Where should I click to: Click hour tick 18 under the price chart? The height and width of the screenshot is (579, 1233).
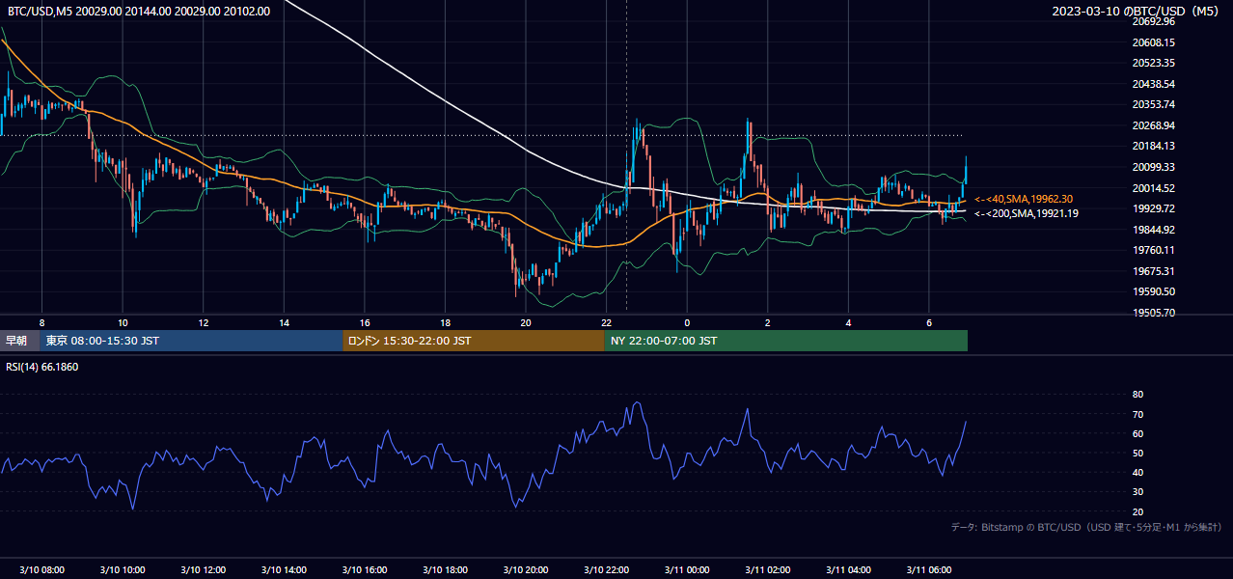(445, 321)
